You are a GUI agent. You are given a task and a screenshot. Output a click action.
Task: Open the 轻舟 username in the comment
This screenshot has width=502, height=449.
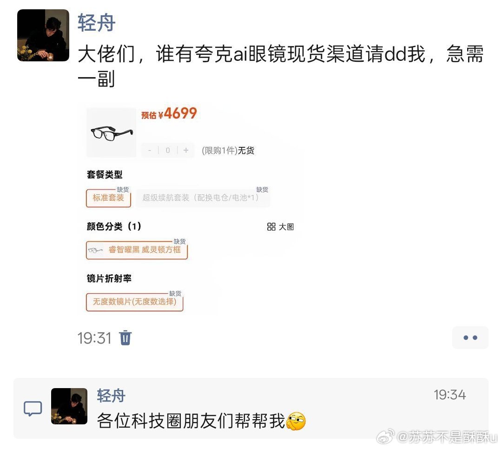pos(111,396)
